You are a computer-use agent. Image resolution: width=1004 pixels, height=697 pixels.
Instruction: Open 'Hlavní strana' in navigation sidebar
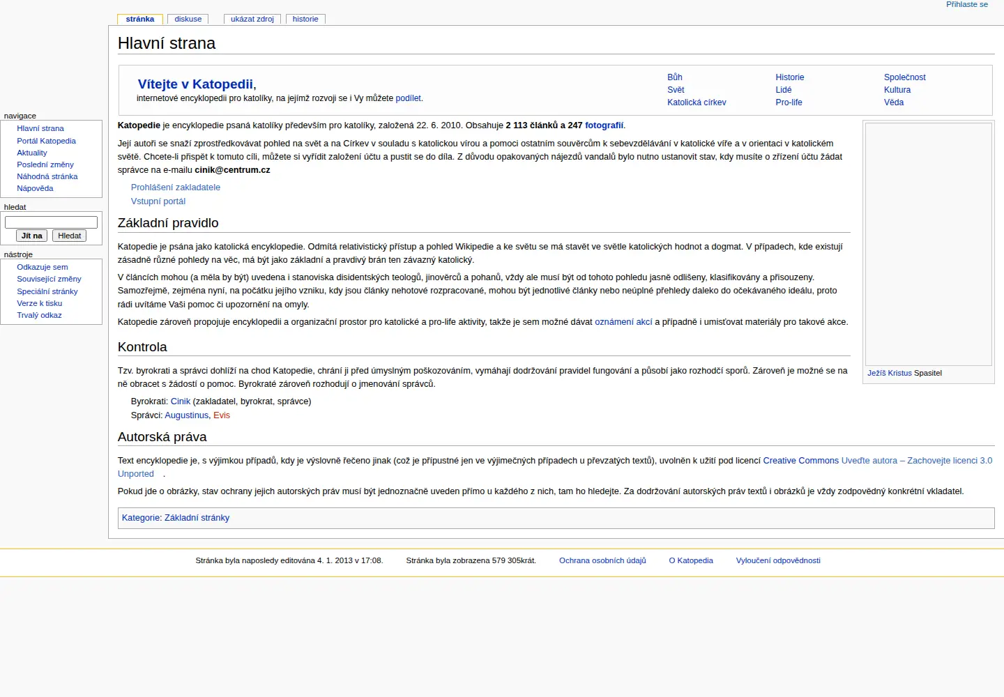[40, 128]
